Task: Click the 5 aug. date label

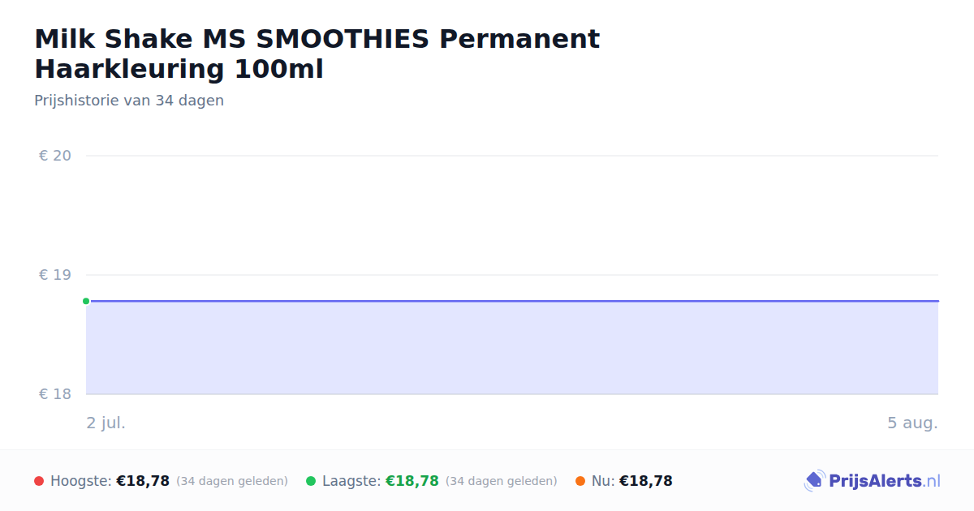Action: tap(912, 423)
